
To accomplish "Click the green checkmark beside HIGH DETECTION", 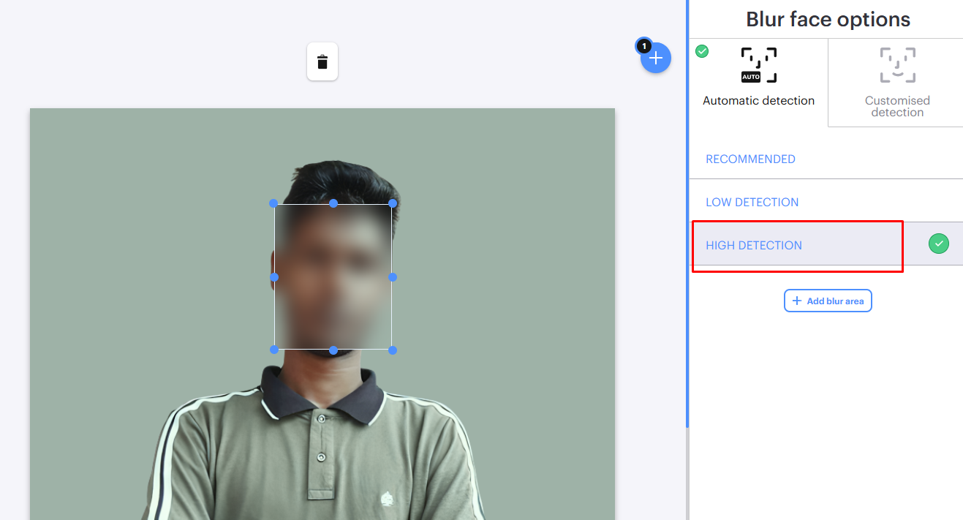I will [x=938, y=244].
